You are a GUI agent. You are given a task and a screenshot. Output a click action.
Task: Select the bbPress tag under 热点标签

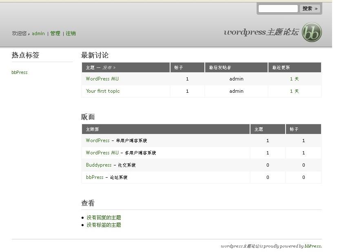20,72
